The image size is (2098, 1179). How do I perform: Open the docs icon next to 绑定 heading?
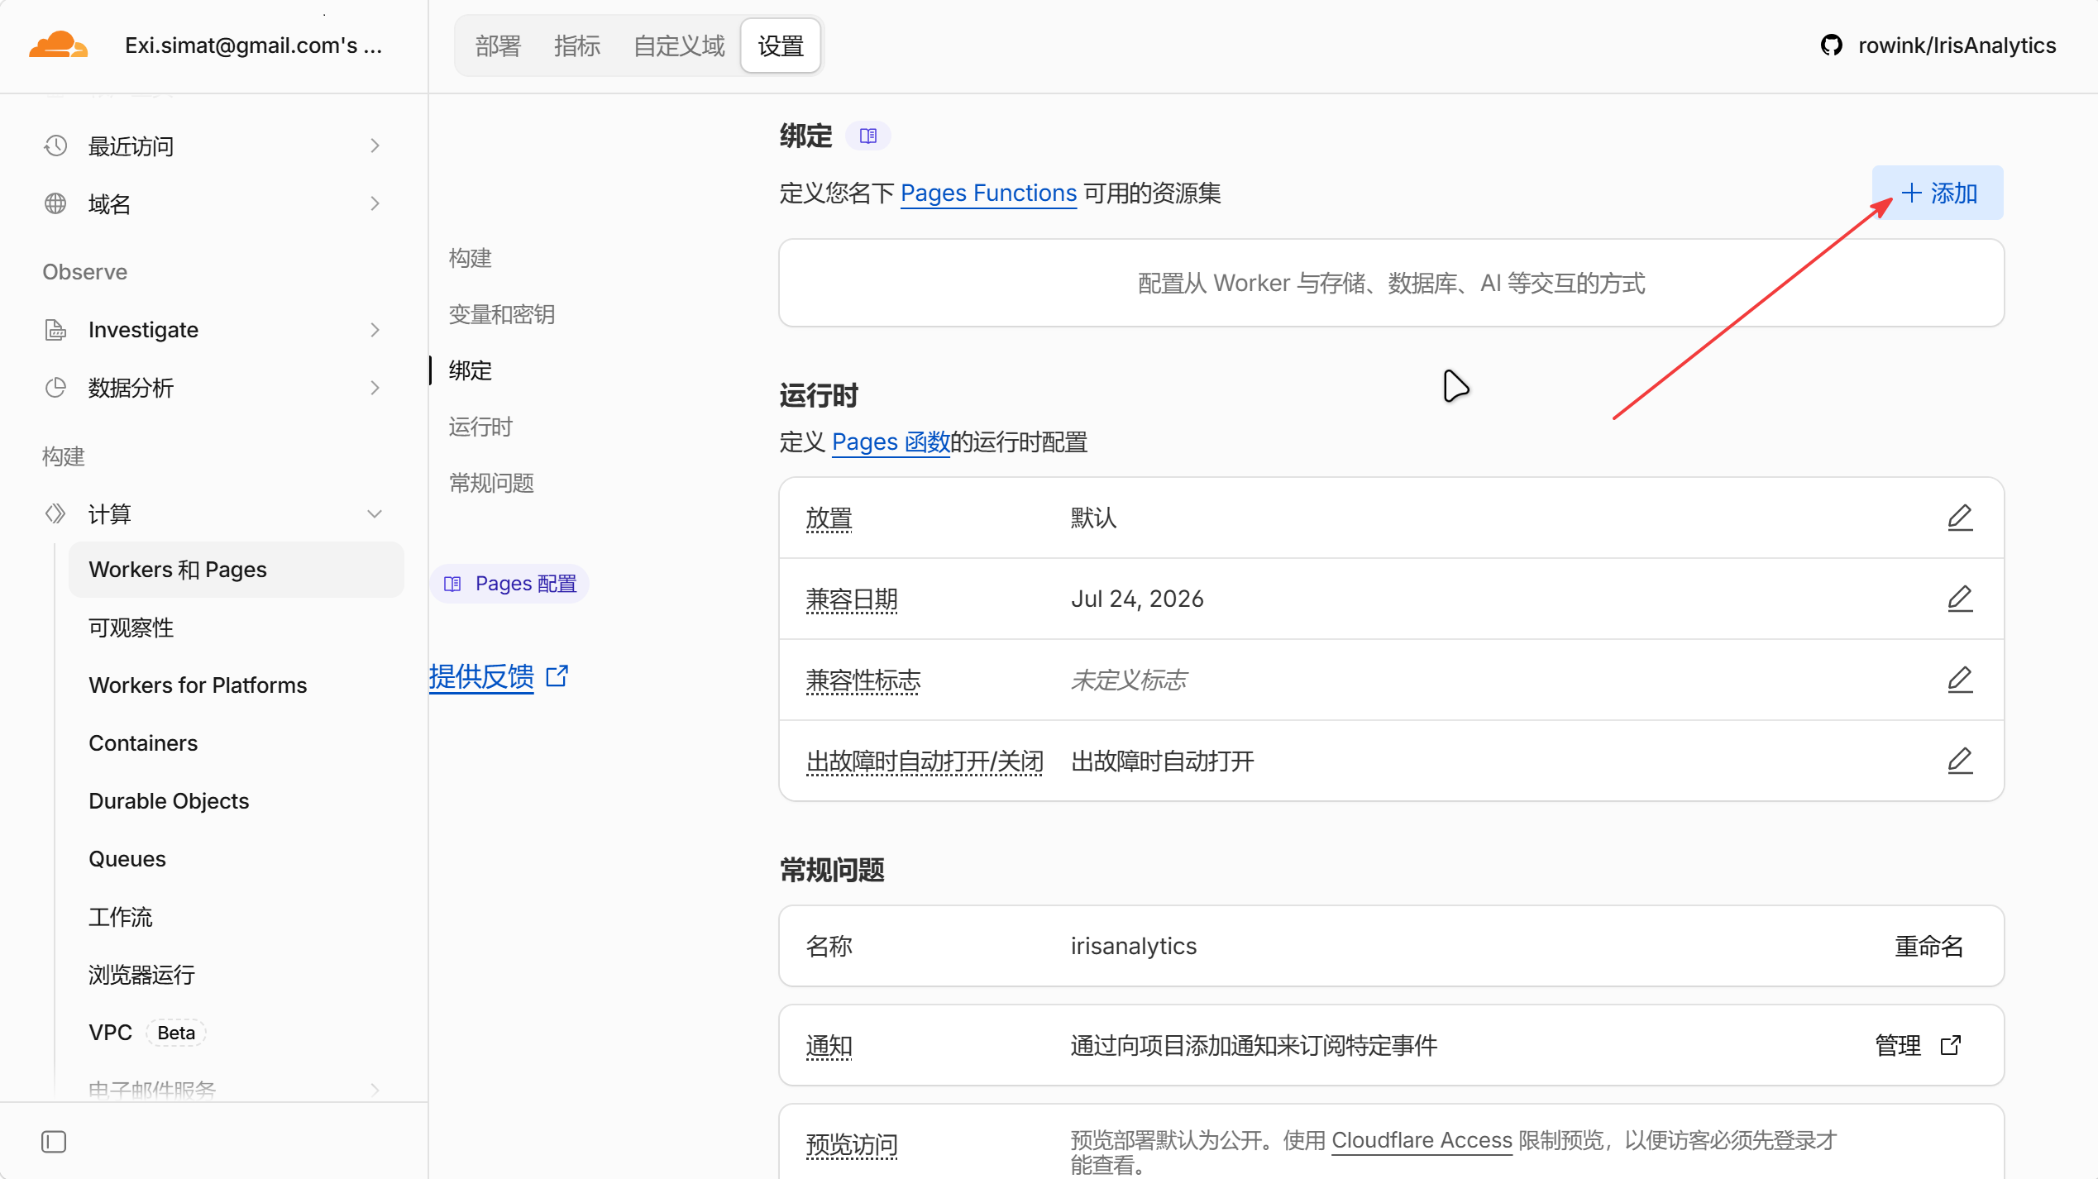(867, 136)
